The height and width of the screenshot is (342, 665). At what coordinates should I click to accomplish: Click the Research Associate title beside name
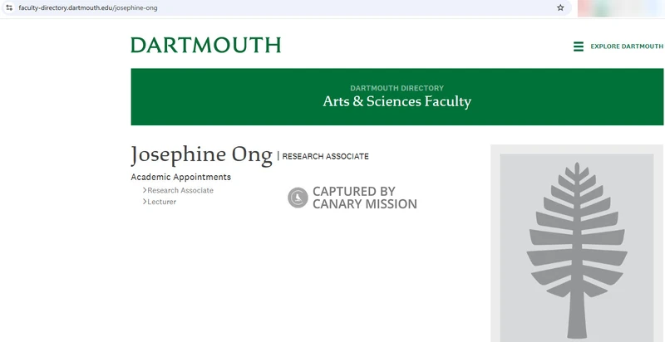coord(325,156)
